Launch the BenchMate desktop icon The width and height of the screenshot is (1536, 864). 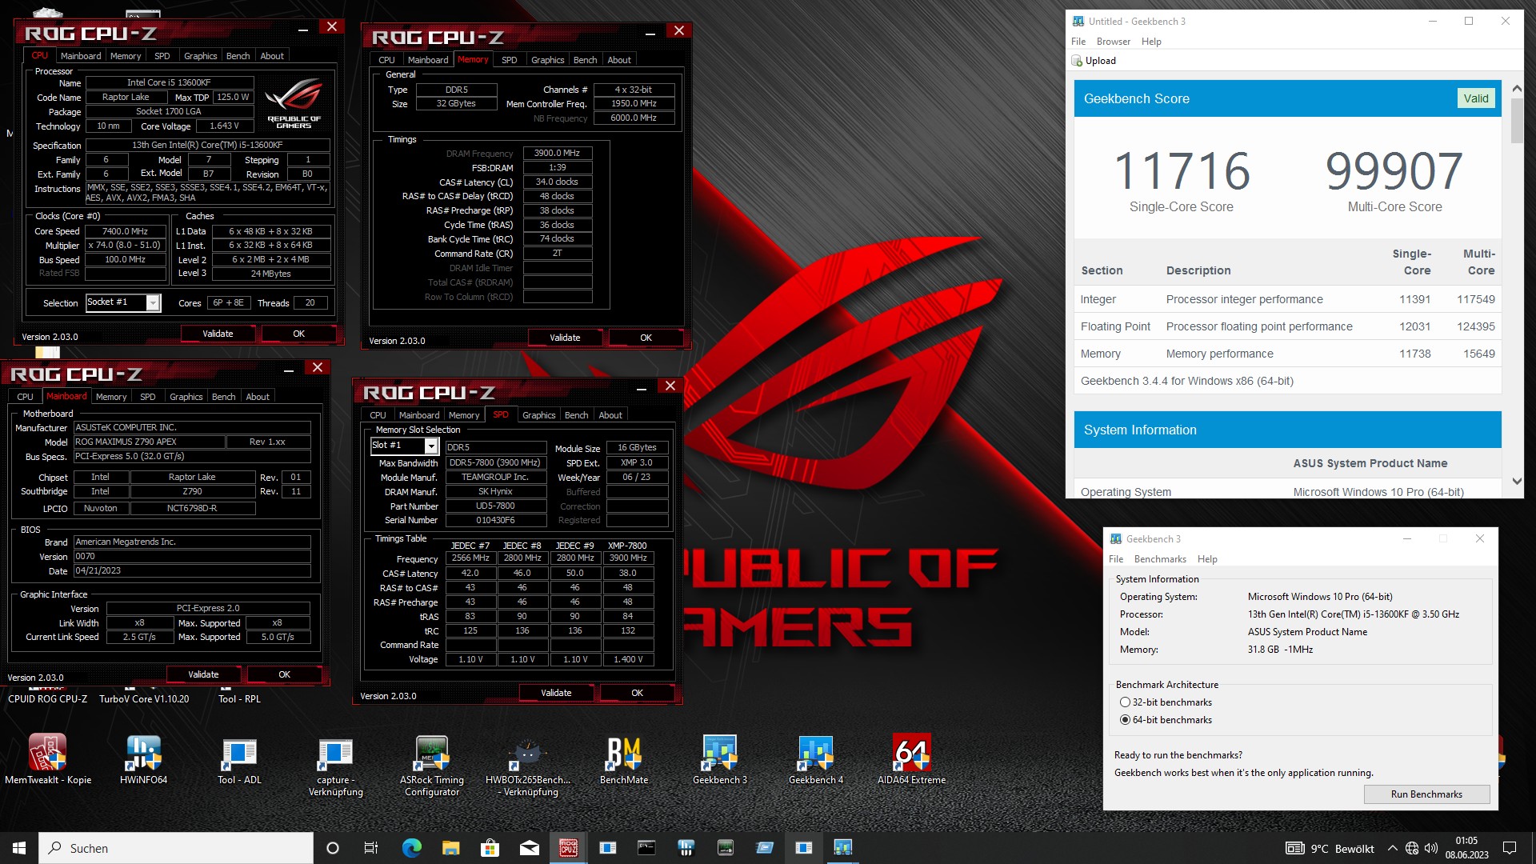[624, 758]
